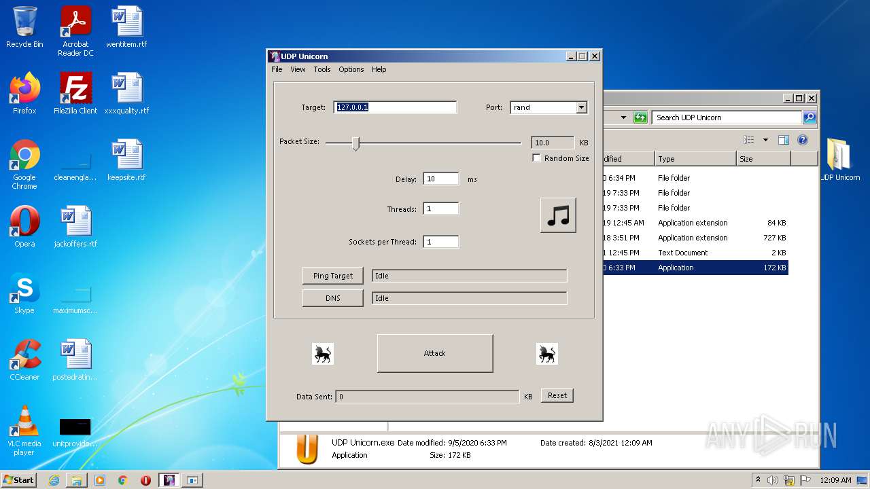
Task: Click Explorer help question mark icon
Action: 803,140
